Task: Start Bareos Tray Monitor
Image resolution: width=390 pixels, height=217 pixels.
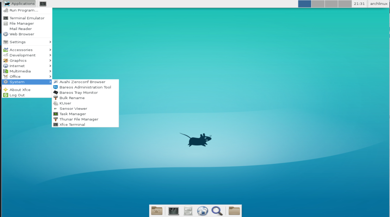Action: point(85,92)
